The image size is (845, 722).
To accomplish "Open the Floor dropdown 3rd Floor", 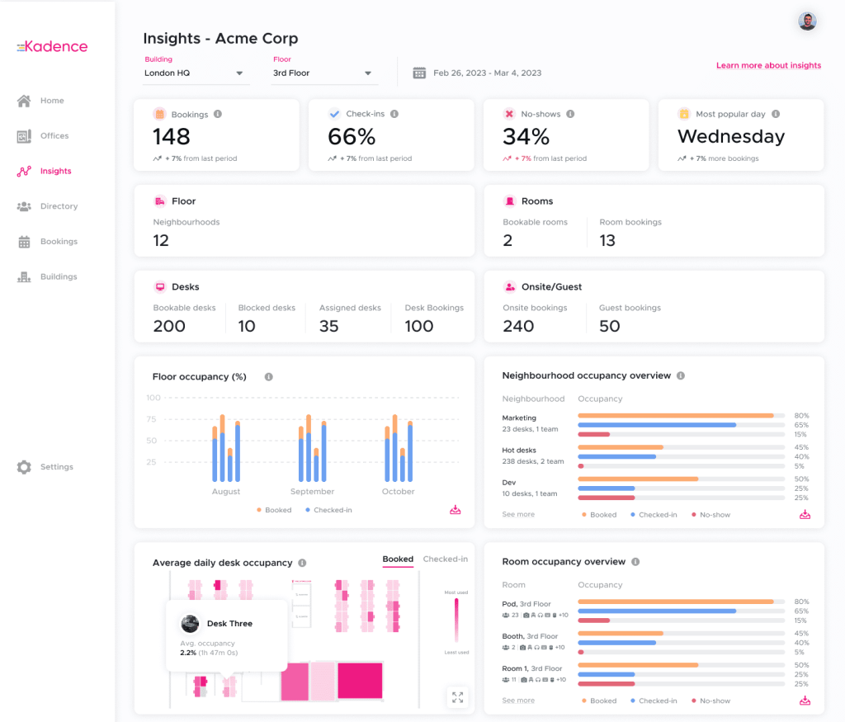I will pyautogui.click(x=323, y=73).
